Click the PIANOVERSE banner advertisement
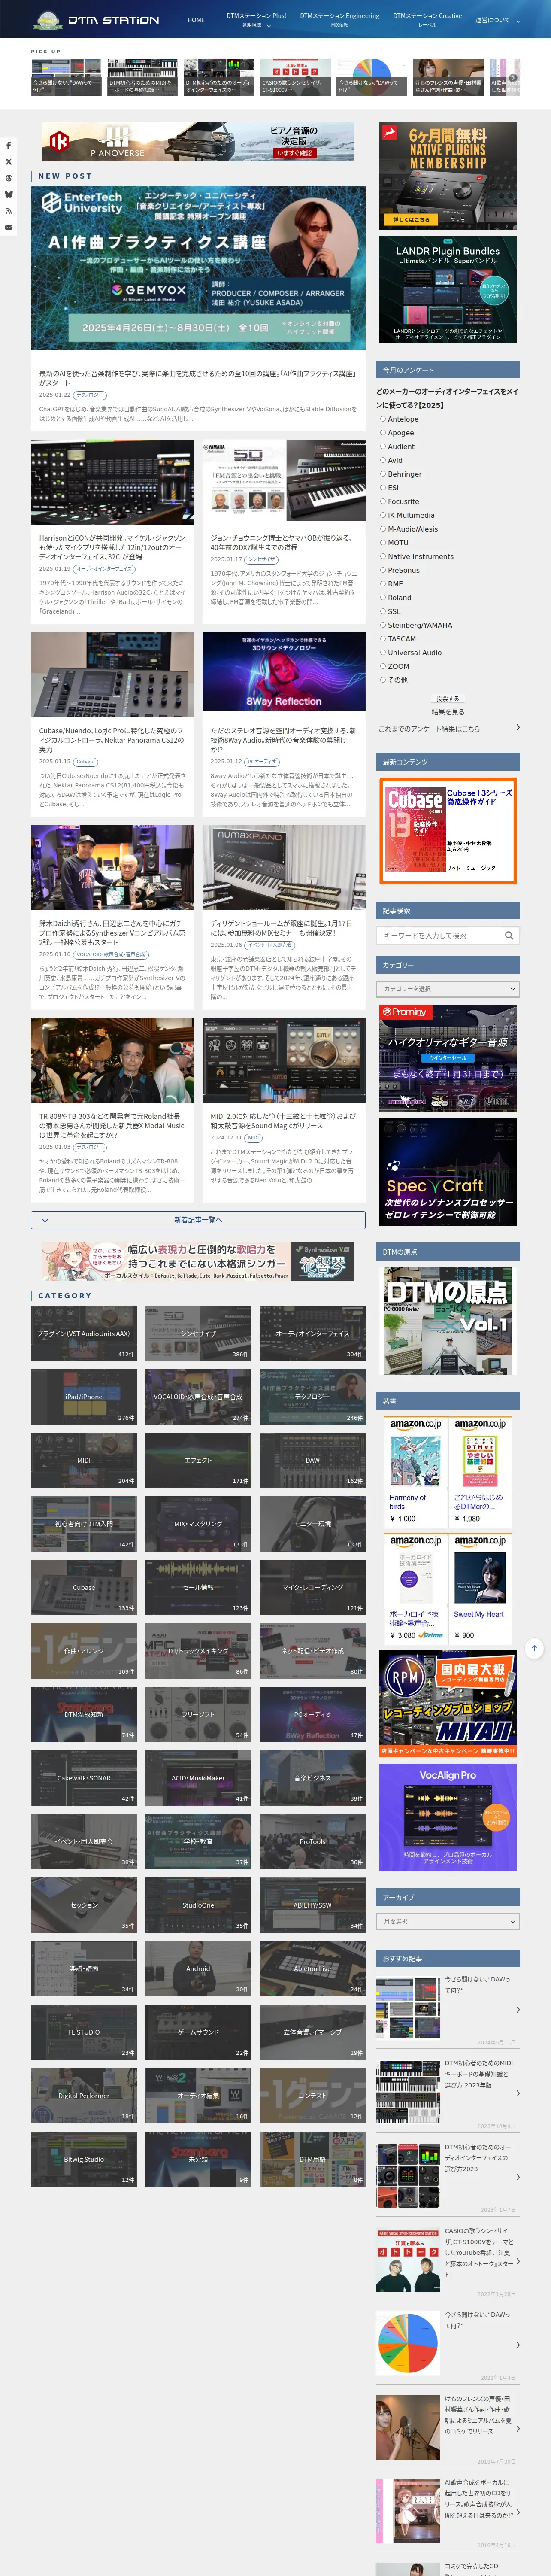Image resolution: width=551 pixels, height=2576 pixels. point(198,142)
